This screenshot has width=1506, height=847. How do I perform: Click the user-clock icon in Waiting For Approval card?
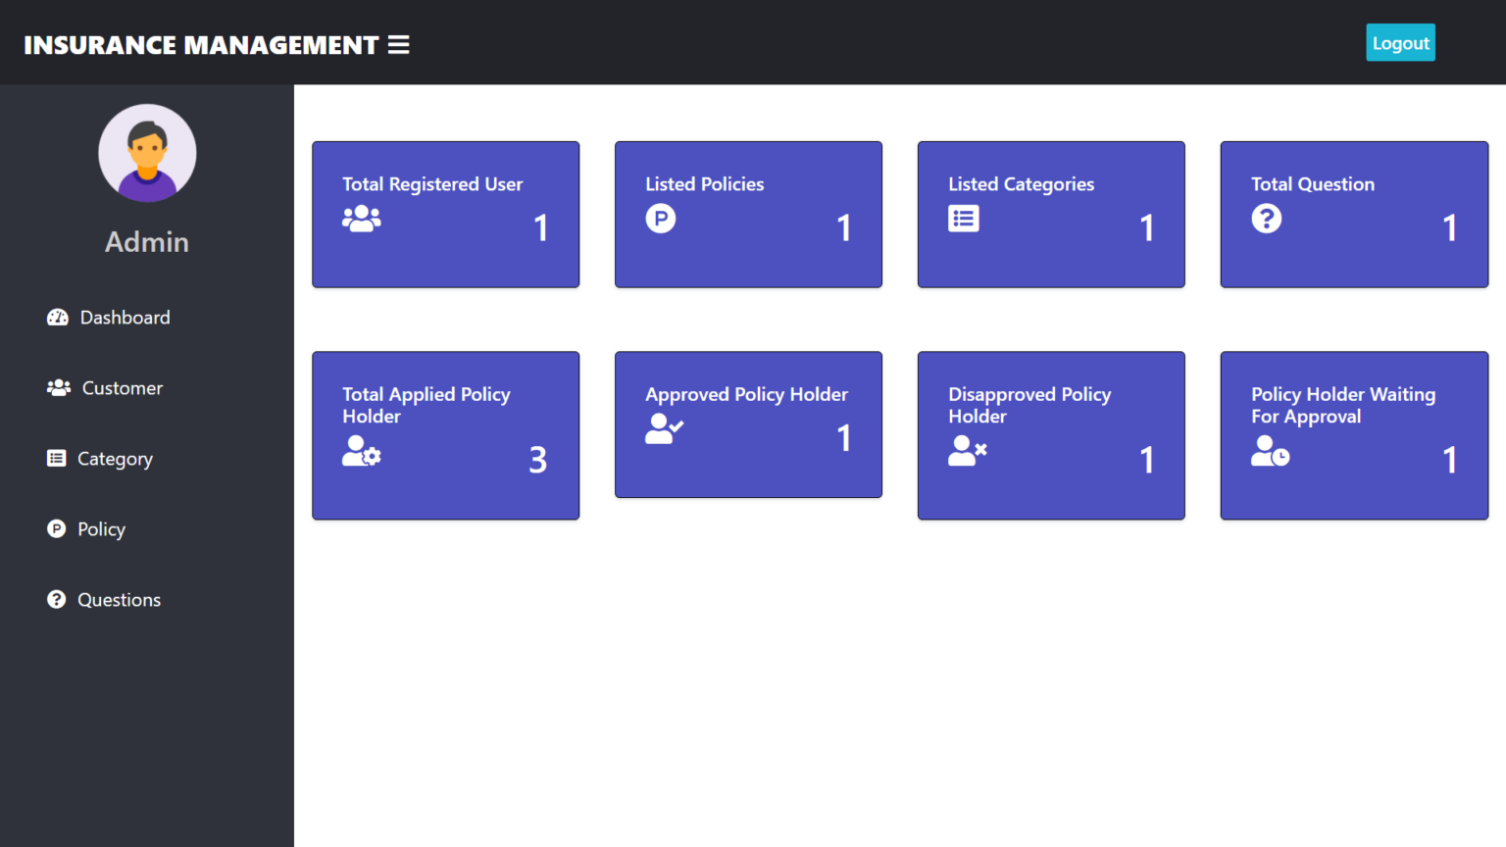pyautogui.click(x=1271, y=451)
